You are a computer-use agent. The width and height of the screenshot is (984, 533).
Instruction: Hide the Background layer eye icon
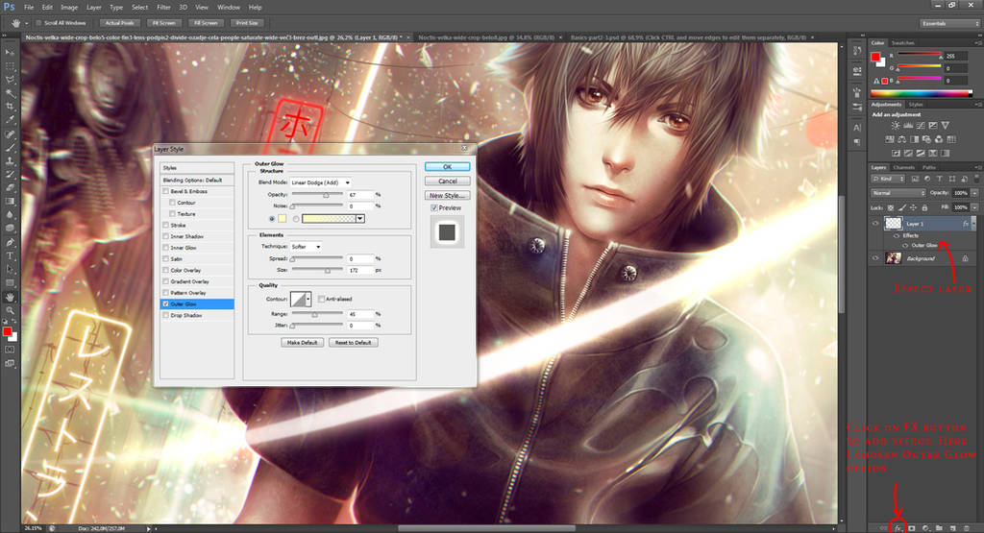pyautogui.click(x=875, y=257)
